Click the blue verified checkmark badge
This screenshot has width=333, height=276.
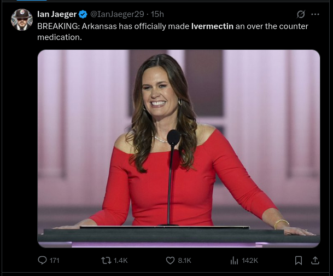point(83,14)
